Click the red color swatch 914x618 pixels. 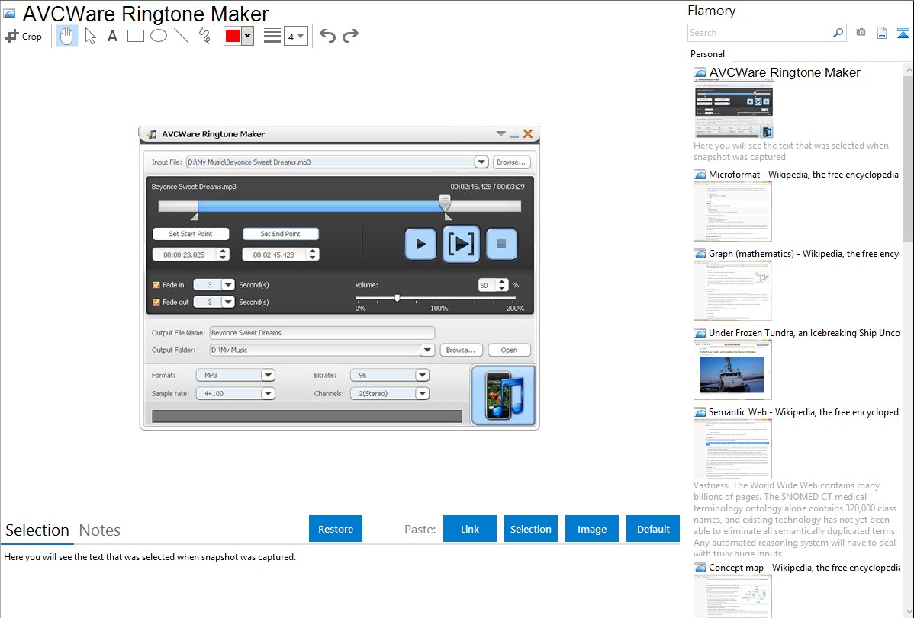[233, 36]
